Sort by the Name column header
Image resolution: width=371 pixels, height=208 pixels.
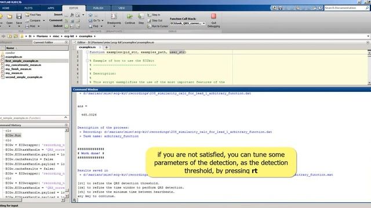(37, 48)
